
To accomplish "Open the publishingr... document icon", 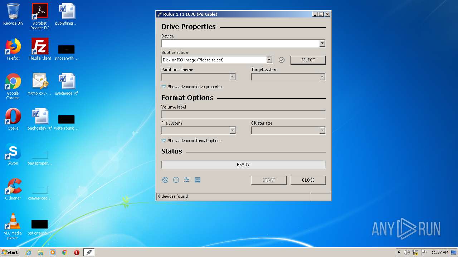I will coord(67,14).
